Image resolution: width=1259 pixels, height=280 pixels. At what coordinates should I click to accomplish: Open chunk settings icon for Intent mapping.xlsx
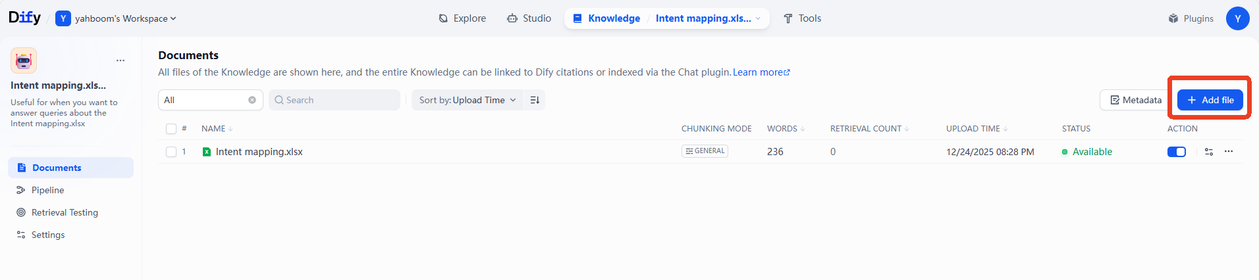click(1209, 152)
